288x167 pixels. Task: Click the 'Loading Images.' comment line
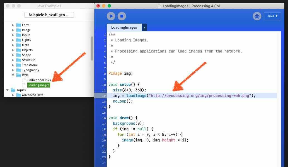(129, 40)
